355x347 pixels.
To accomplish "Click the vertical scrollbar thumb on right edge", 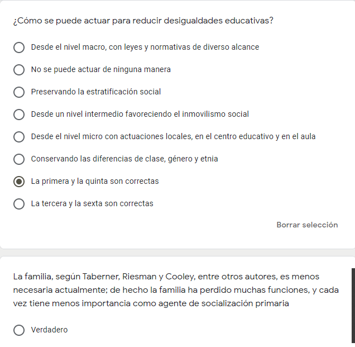I will 353,305.
